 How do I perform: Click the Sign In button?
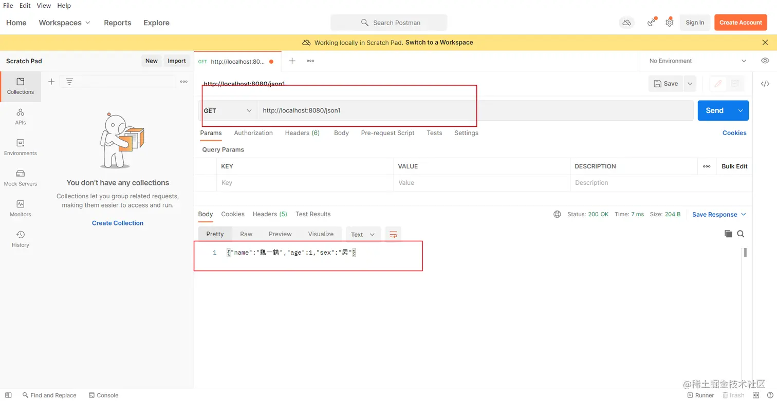(695, 23)
